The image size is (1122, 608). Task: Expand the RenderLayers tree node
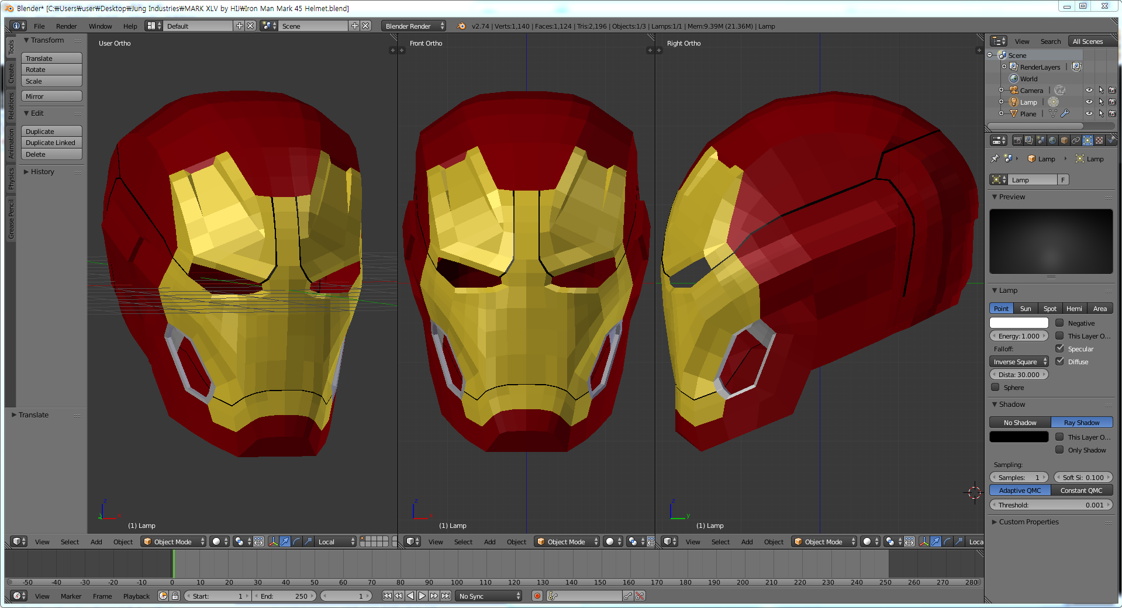point(1004,67)
